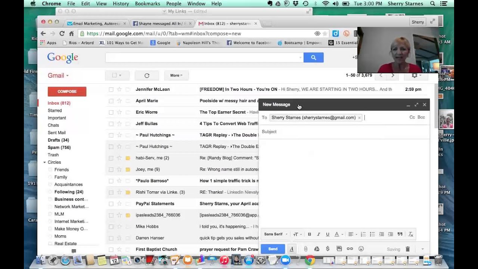Open more compose options arrow
Image resolution: width=478 pixels, height=269 pixels.
click(422, 249)
